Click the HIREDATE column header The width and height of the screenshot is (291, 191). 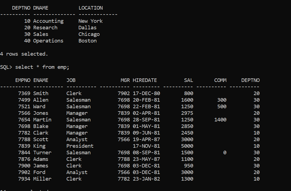tap(145, 80)
